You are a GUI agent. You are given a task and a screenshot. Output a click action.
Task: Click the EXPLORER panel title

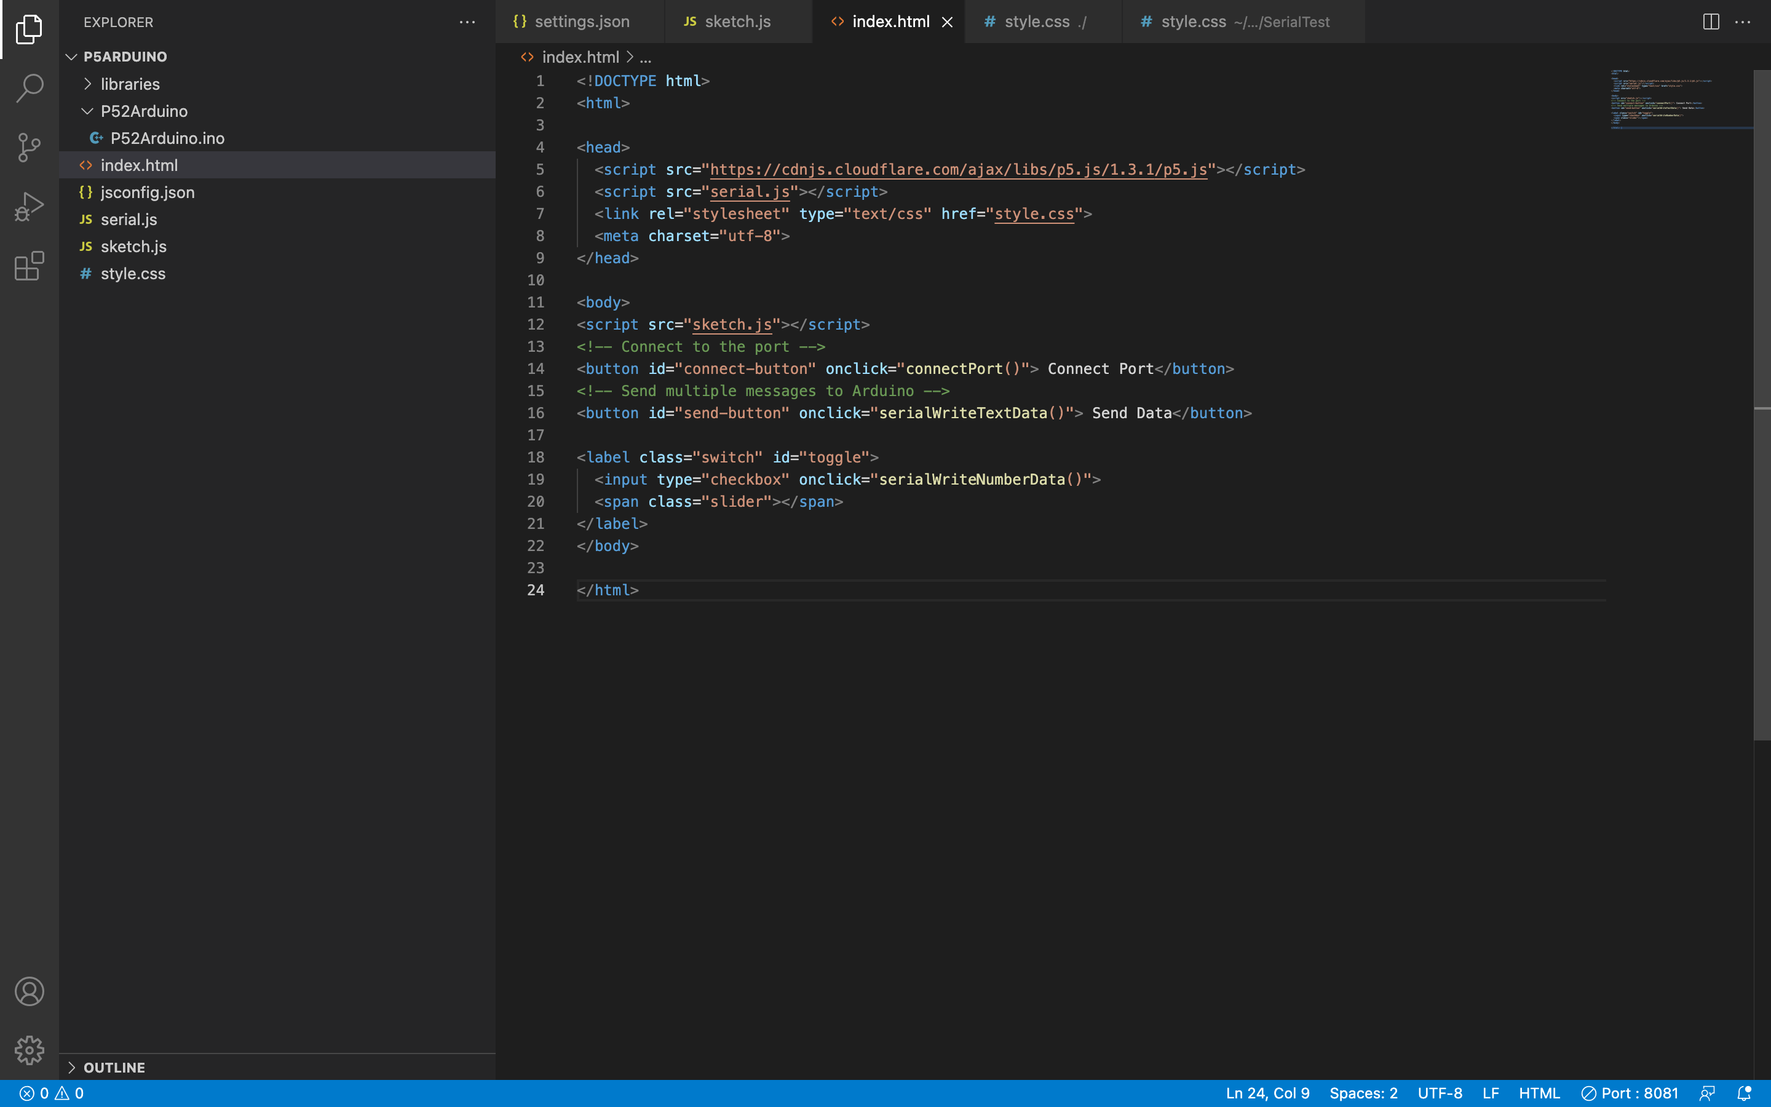point(119,22)
